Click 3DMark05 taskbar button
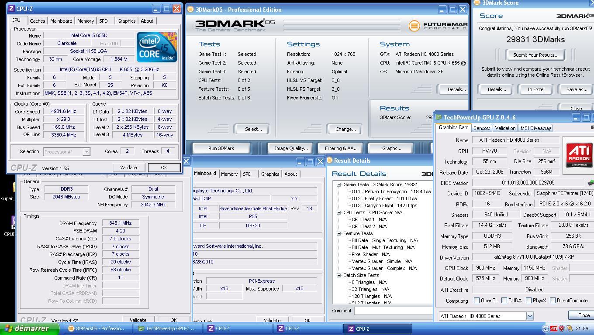The width and height of the screenshot is (594, 335). (x=99, y=328)
